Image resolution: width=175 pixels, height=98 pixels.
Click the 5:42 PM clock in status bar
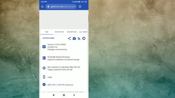click(44, 2)
